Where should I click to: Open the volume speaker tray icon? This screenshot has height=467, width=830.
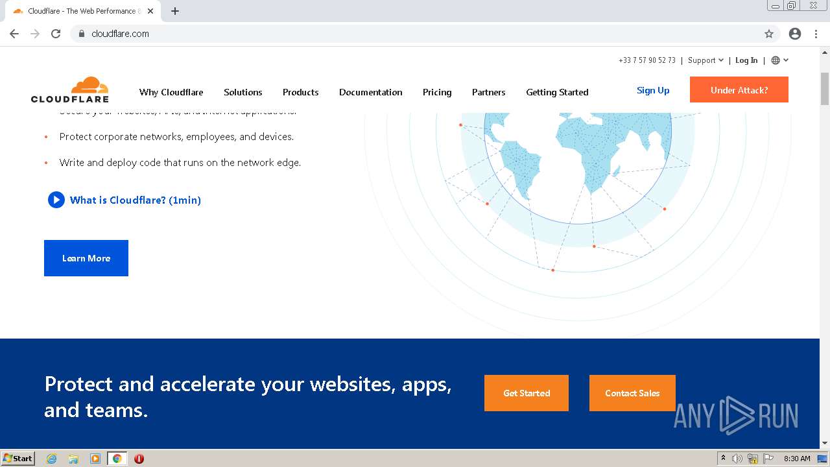[x=737, y=459]
